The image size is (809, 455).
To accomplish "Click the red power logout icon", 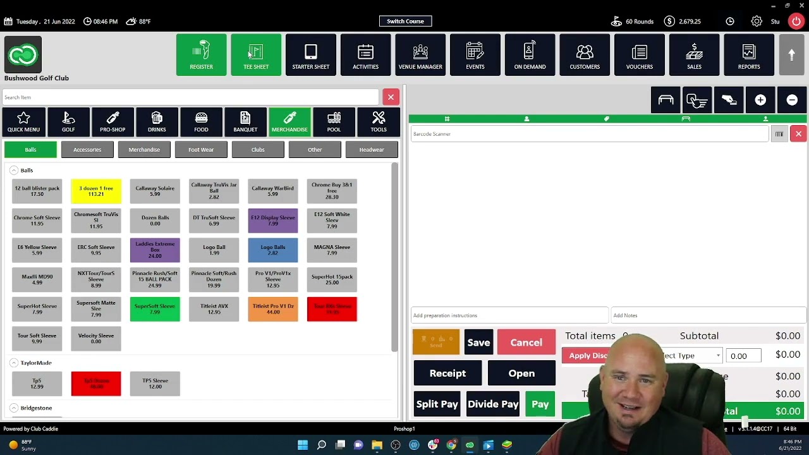I will pyautogui.click(x=796, y=21).
